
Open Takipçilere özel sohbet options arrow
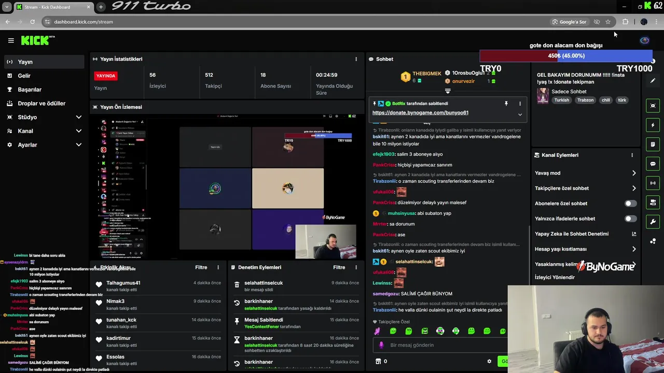pyautogui.click(x=634, y=188)
